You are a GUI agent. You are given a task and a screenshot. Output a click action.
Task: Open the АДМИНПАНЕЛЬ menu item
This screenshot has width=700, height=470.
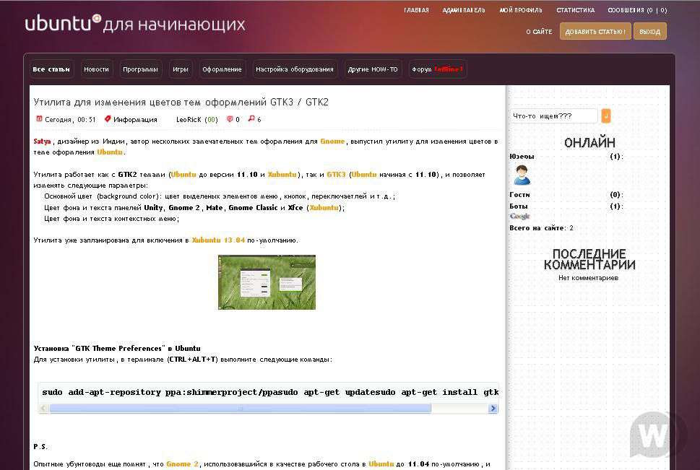click(463, 10)
